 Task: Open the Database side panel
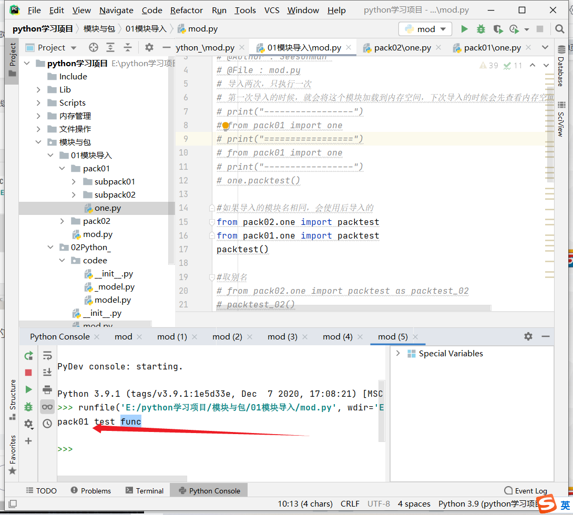coord(561,66)
